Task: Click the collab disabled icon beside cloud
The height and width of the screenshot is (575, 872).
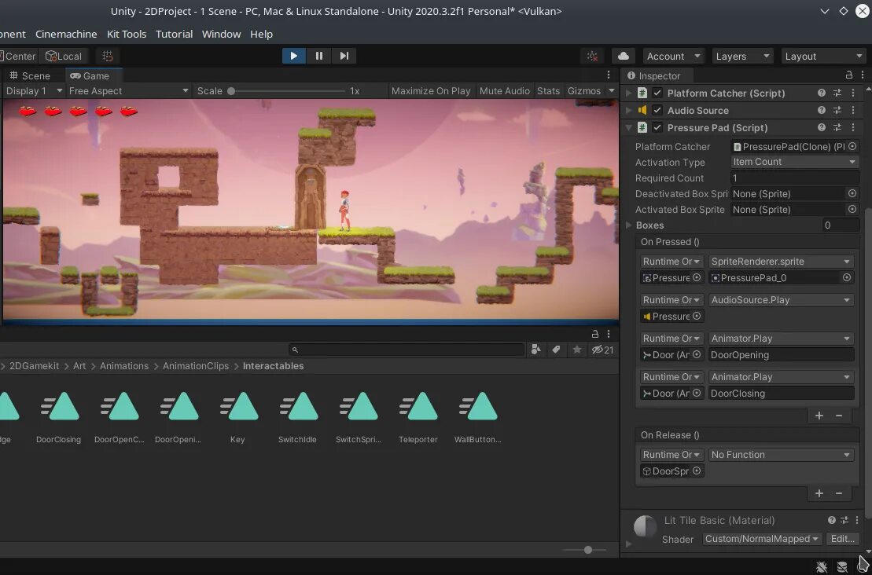Action: click(593, 56)
